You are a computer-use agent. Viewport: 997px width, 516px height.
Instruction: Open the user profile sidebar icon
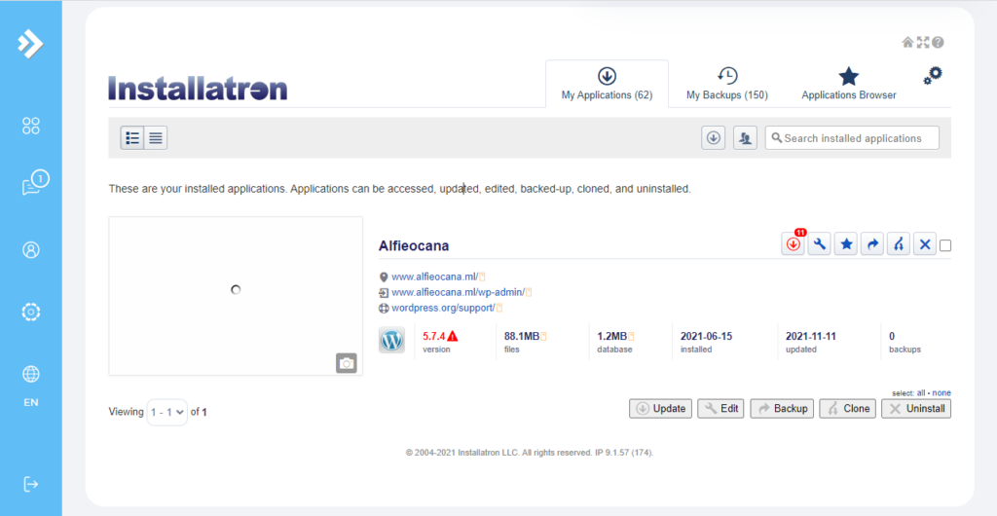tap(30, 250)
